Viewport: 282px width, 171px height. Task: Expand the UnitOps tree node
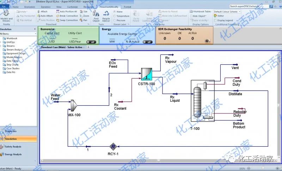click(x=1, y=42)
